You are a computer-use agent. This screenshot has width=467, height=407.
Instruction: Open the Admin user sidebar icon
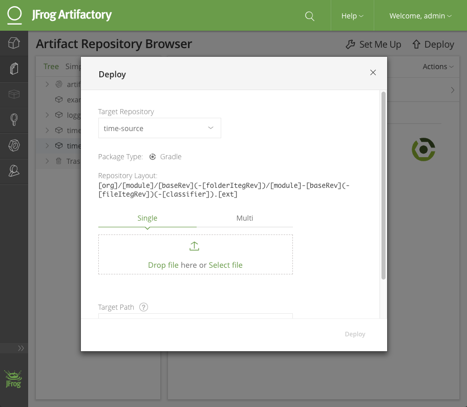[x=14, y=171]
